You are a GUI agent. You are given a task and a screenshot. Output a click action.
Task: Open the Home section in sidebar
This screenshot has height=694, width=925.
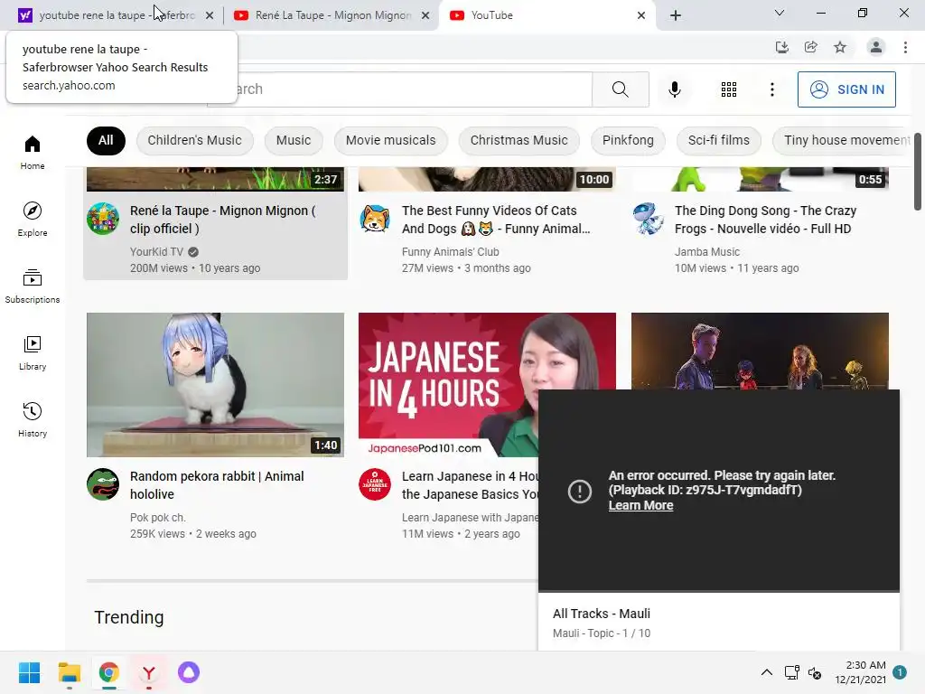pos(33,152)
